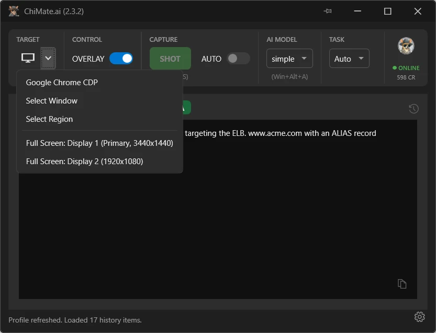436x333 pixels.
Task: Expand the Auto task dropdown
Action: (349, 59)
